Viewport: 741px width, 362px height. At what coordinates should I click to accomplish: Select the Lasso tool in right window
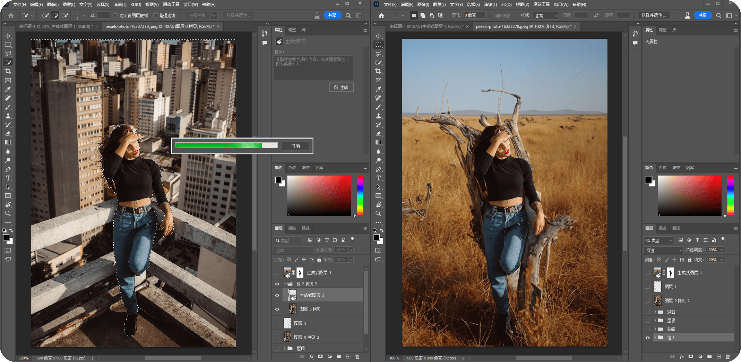tap(378, 53)
